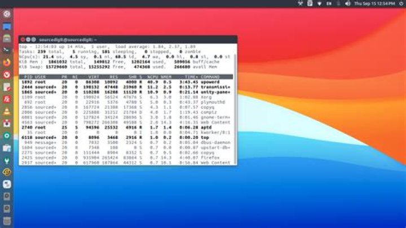Click the terminal title bar text sourcedigit@sourcedigit

coord(68,40)
